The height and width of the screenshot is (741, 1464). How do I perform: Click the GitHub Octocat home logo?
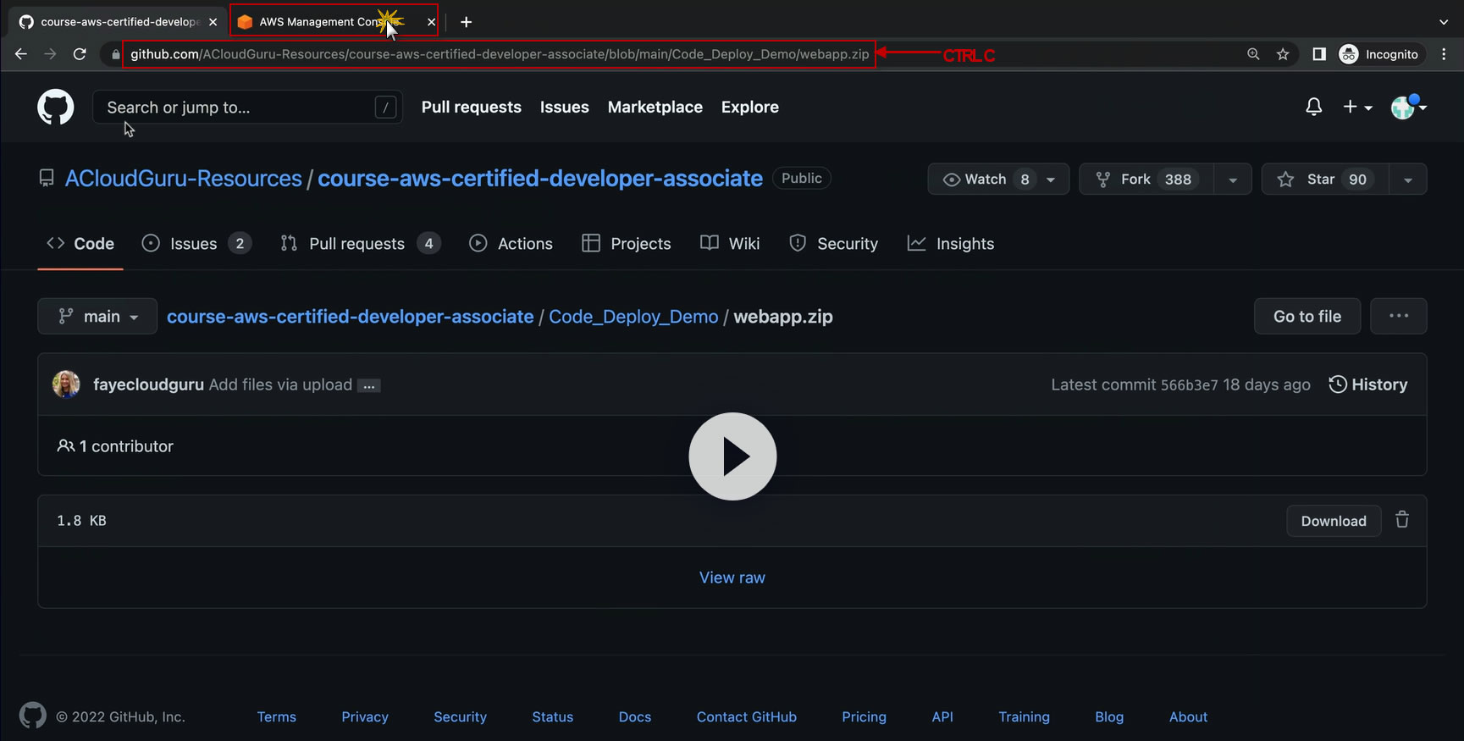click(56, 108)
